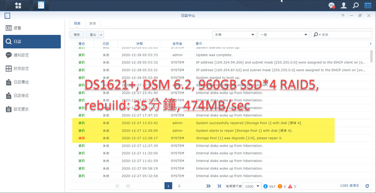This screenshot has height=193, width=376.
Task: Open 日誌傳送 log sending
Action: click(32, 82)
